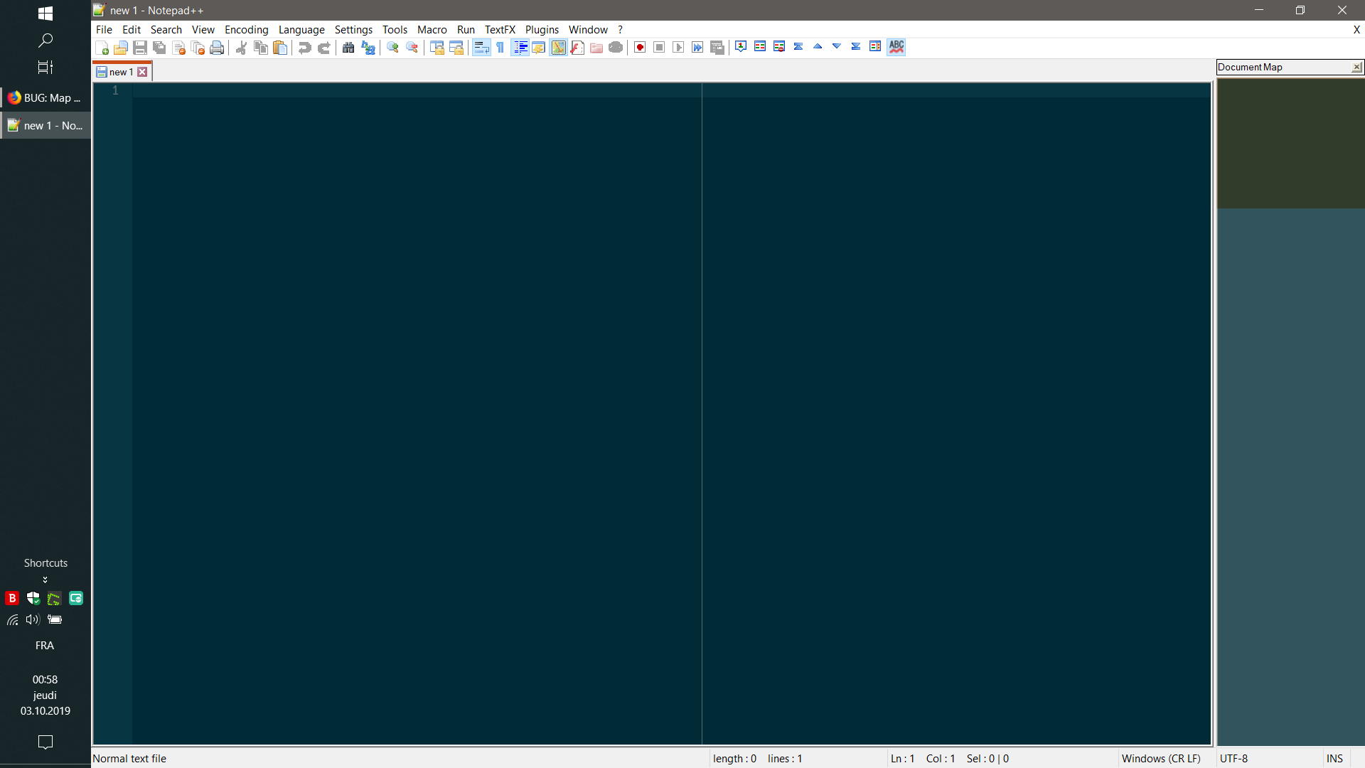Switch to the Firefox BUG: Map taskbar item

tap(45, 97)
